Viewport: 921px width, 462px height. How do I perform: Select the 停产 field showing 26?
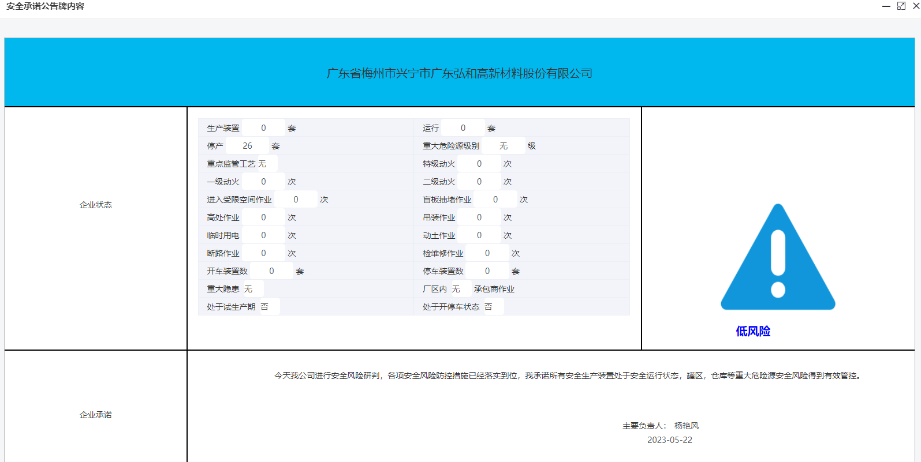click(x=247, y=146)
